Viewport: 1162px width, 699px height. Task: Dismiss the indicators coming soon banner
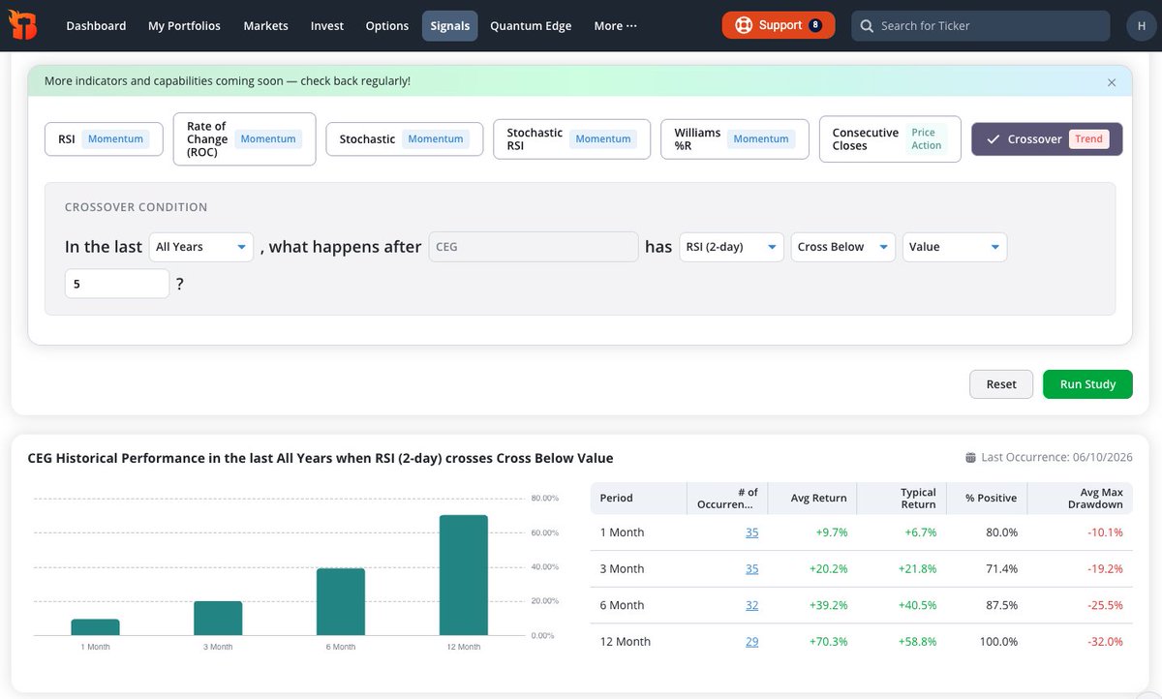point(1112,83)
